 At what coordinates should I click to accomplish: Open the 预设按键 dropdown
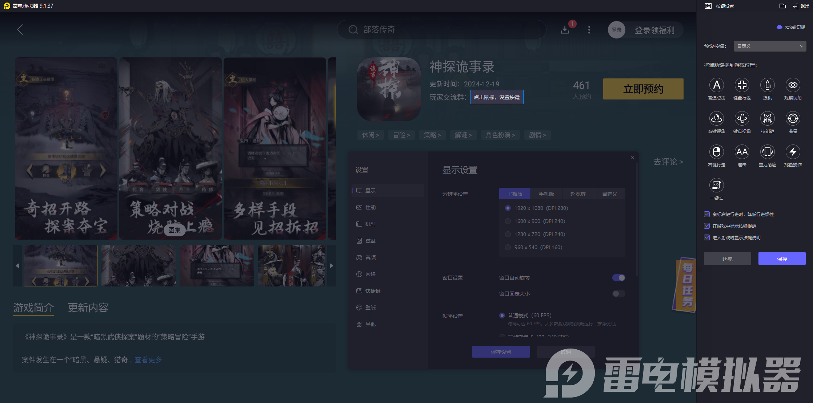[769, 46]
